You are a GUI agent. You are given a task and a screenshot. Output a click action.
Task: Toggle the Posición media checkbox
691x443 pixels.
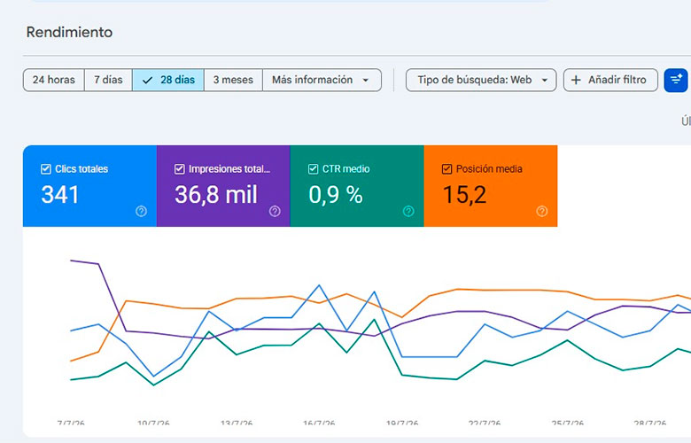(x=446, y=169)
